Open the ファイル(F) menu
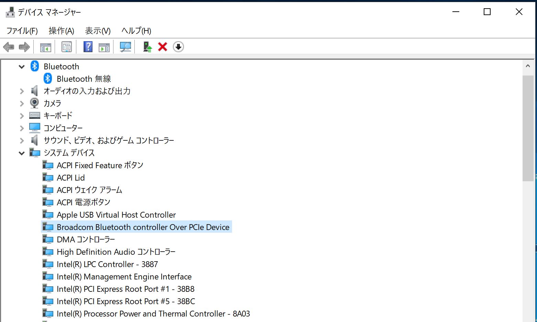The image size is (537, 322). pyautogui.click(x=22, y=31)
